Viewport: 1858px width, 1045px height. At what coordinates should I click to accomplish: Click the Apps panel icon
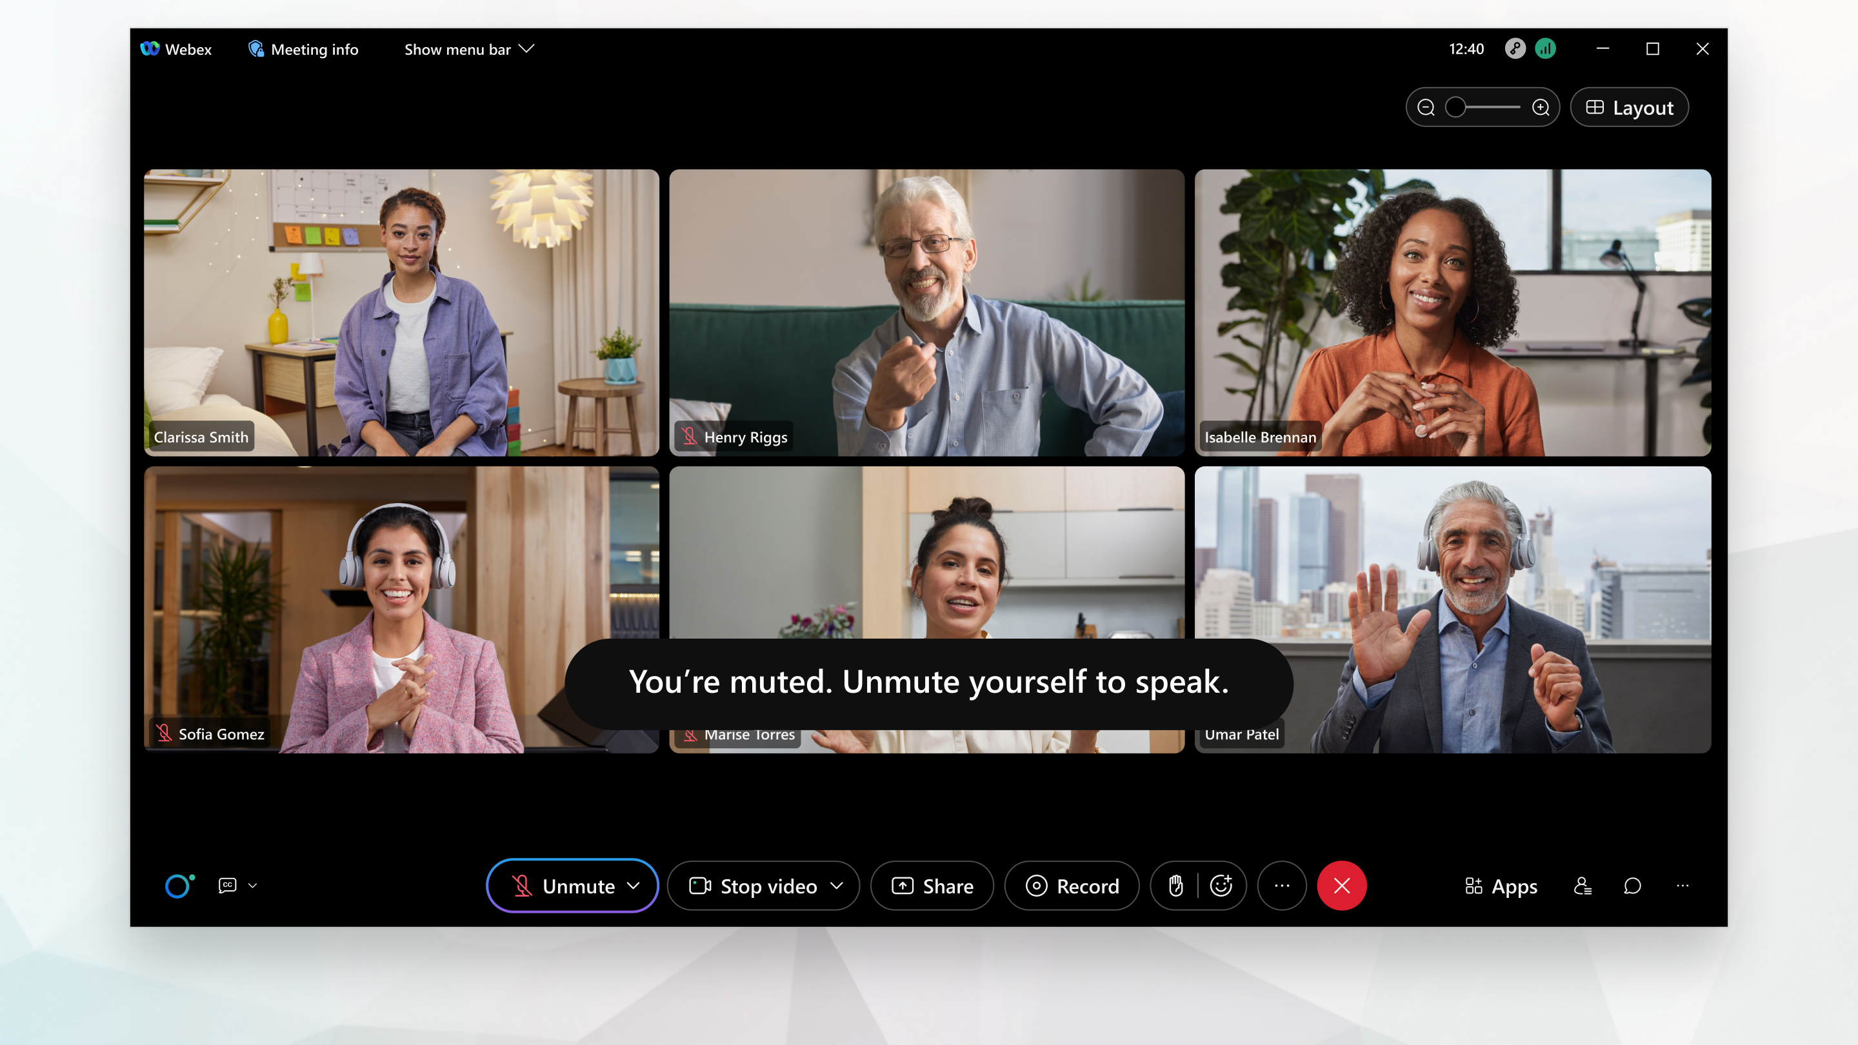[1499, 886]
